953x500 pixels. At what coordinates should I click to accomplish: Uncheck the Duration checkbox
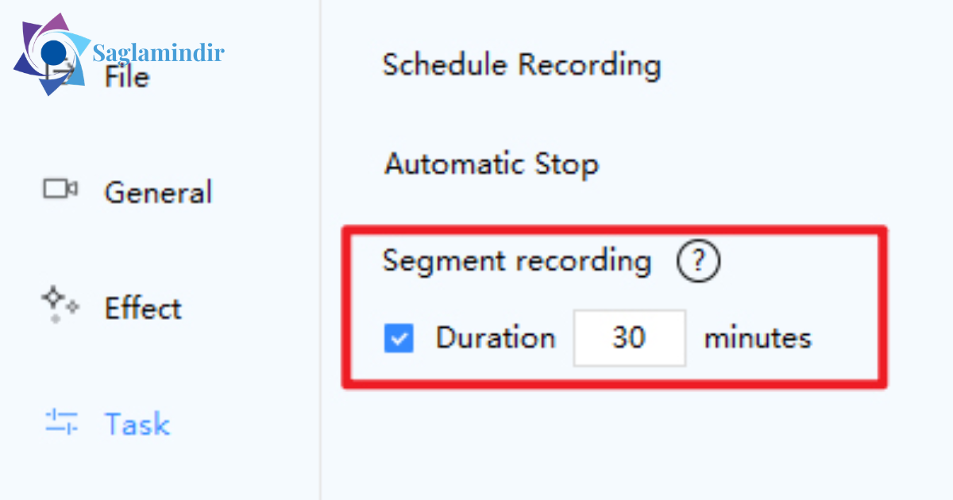click(x=399, y=339)
